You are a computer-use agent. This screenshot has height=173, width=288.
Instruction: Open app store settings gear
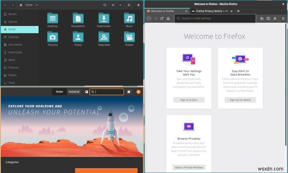[129, 92]
